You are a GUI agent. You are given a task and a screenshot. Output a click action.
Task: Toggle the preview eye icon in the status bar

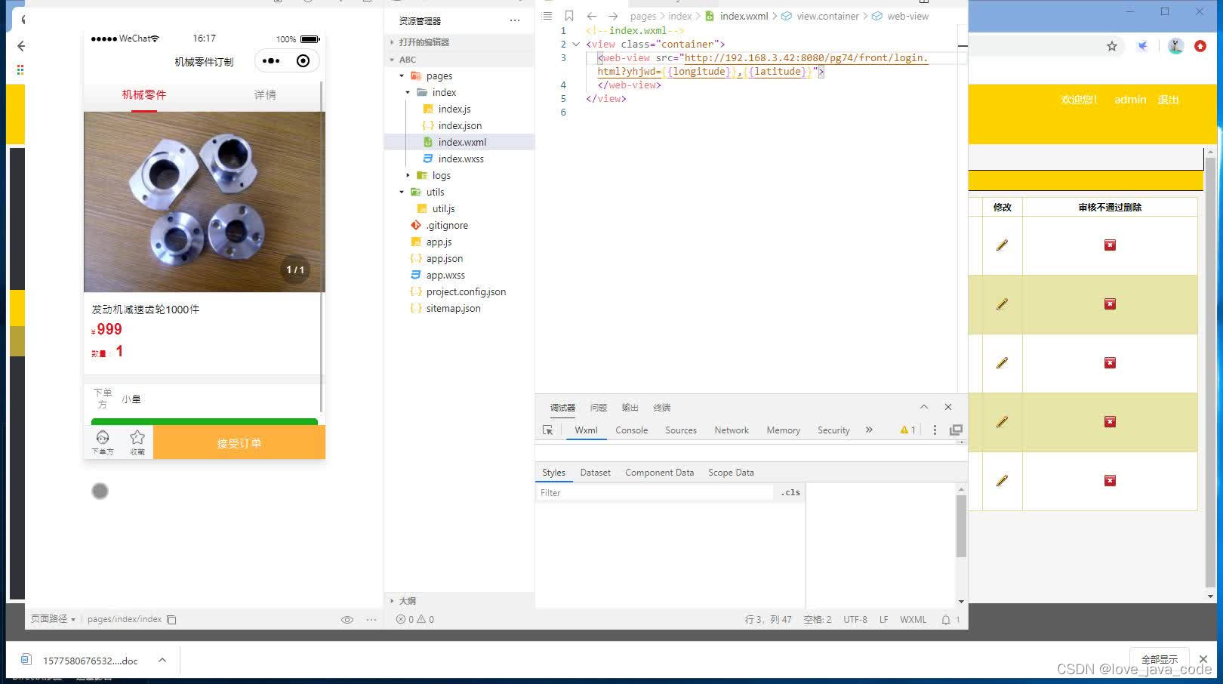(347, 620)
